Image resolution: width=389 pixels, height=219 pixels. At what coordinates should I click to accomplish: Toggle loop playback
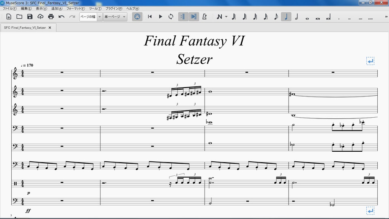click(x=171, y=17)
